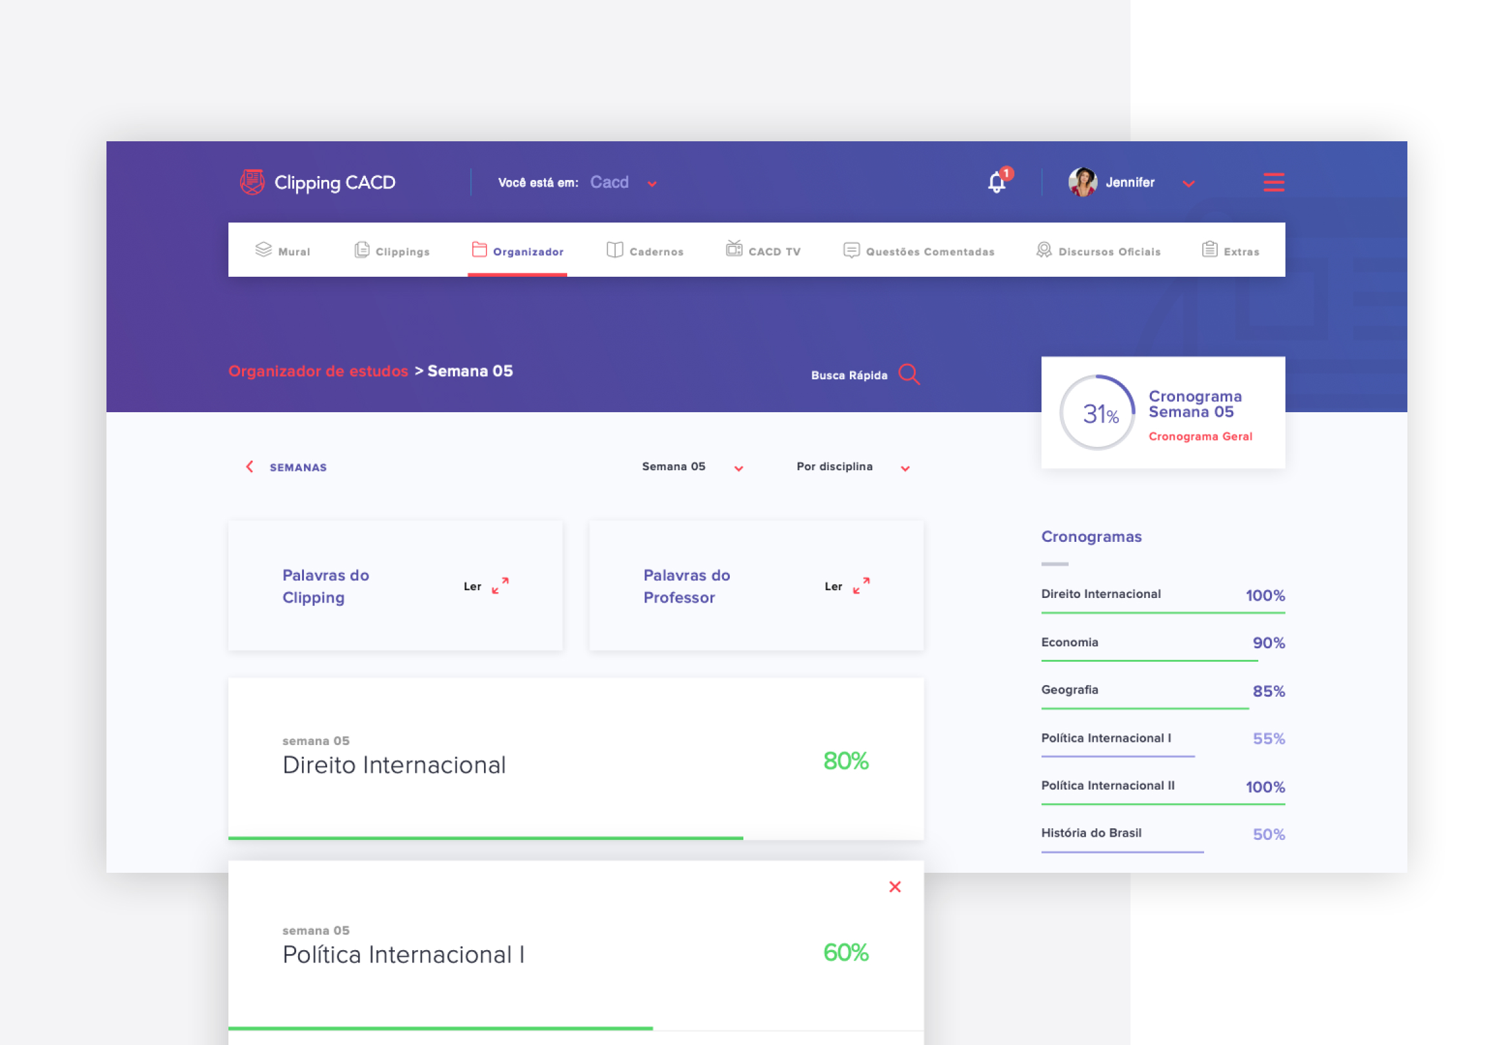Click the Mural layers icon tab

pos(263,250)
